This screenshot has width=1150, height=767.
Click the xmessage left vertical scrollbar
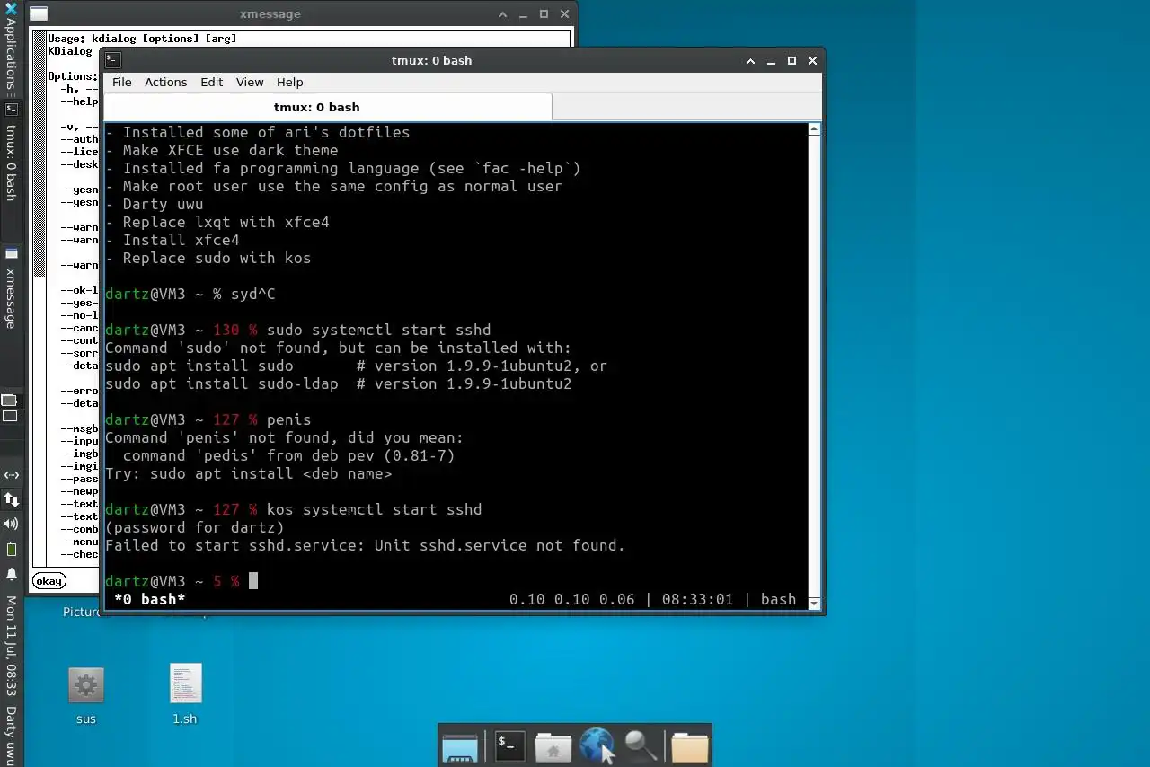coord(40,297)
